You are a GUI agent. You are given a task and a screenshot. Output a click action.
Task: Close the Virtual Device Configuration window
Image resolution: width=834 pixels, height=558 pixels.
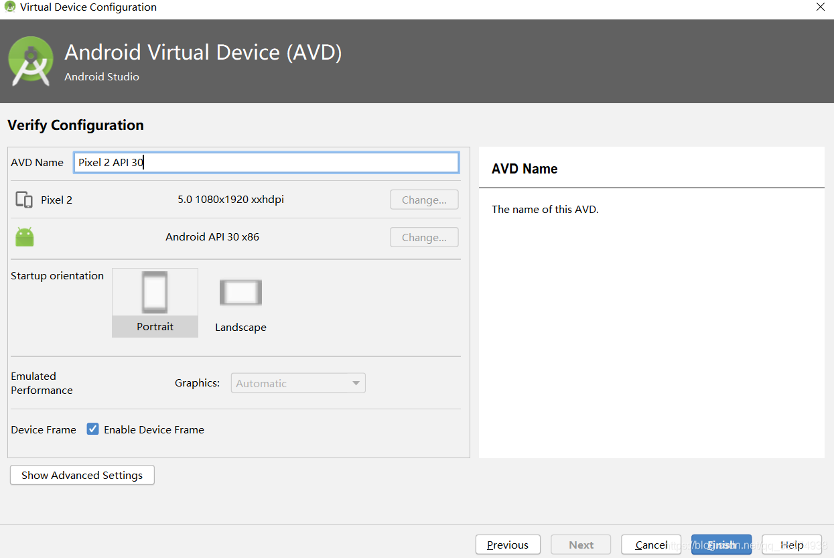click(x=820, y=7)
